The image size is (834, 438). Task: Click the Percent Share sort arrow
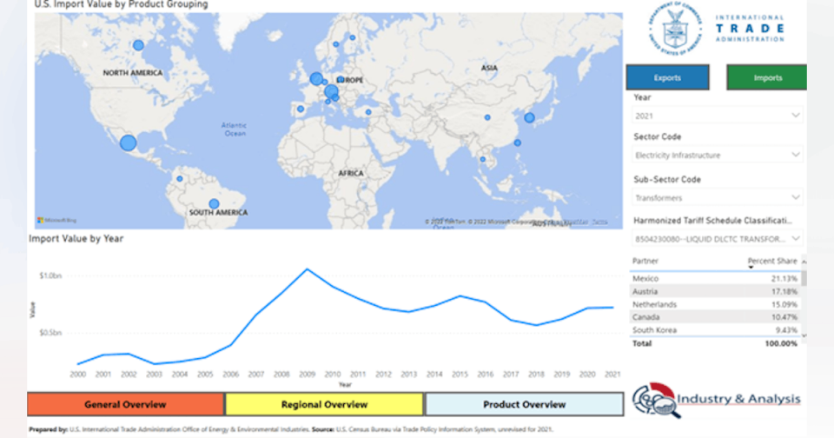pyautogui.click(x=751, y=268)
